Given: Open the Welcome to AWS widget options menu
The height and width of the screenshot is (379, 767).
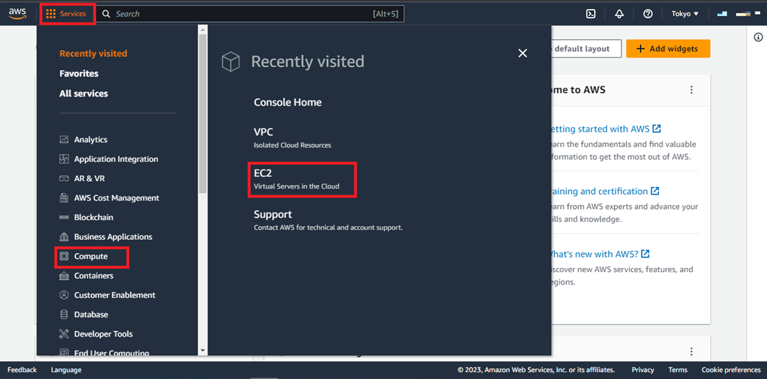Looking at the screenshot, I should click(691, 90).
